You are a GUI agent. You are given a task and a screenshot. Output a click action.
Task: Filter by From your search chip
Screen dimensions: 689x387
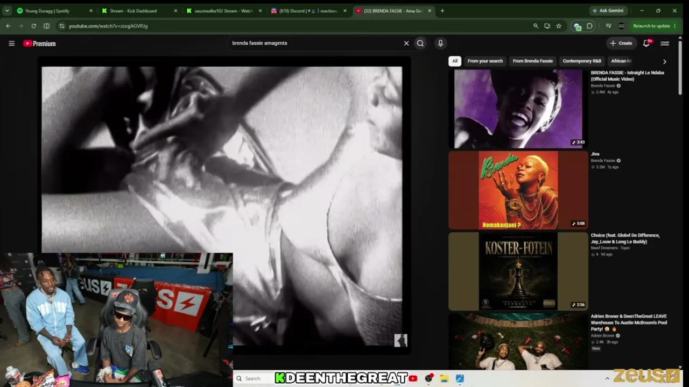point(485,61)
